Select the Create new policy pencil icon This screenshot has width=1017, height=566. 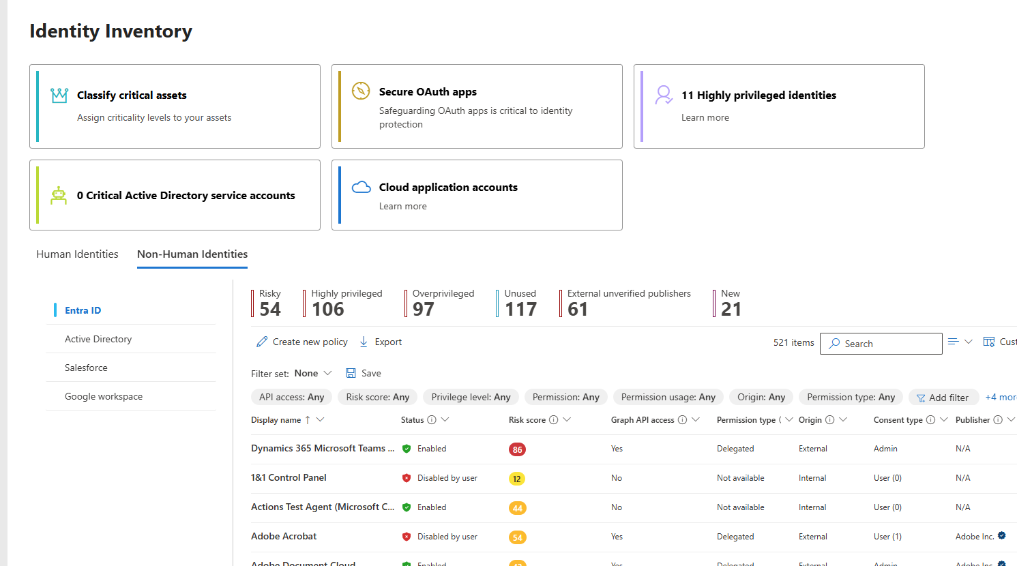[x=261, y=341]
